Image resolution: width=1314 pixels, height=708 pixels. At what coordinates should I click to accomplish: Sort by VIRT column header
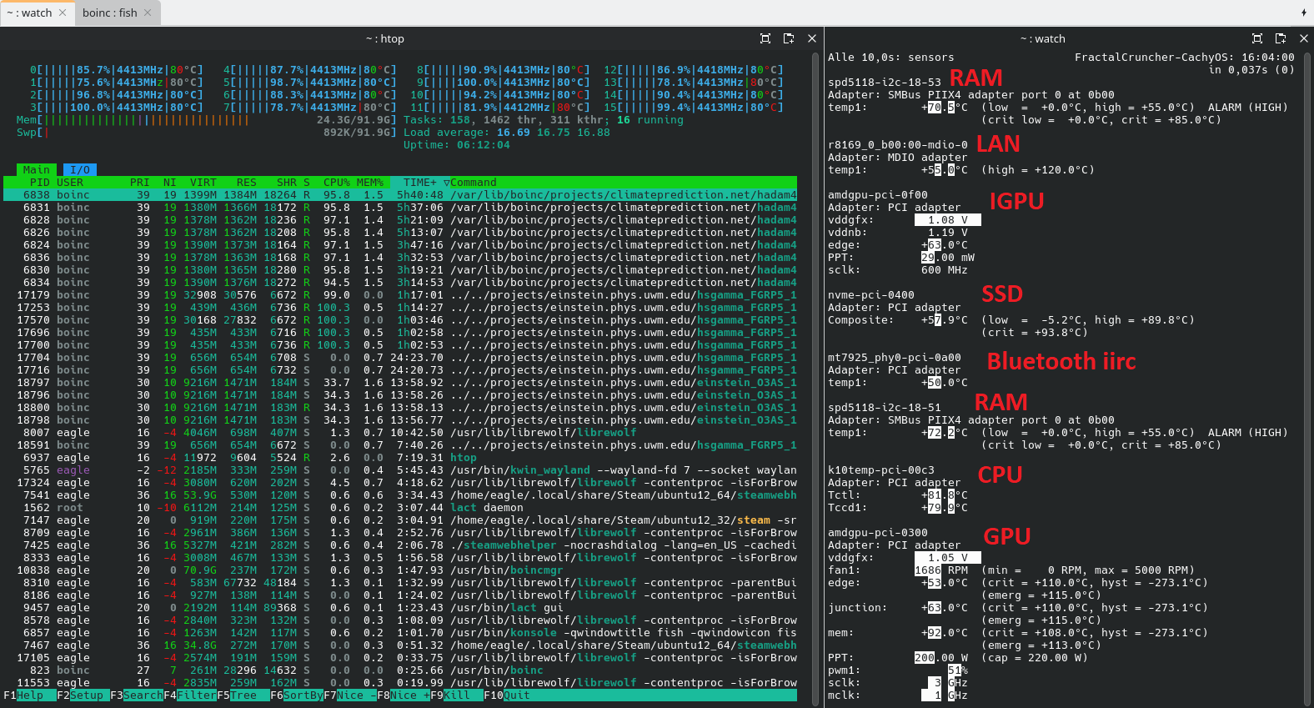point(203,183)
